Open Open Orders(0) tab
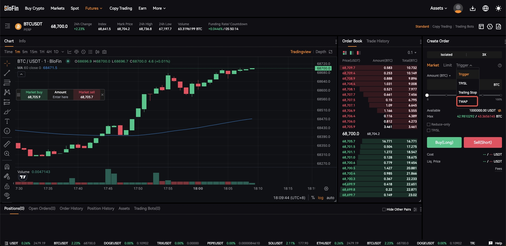 tap(42, 208)
